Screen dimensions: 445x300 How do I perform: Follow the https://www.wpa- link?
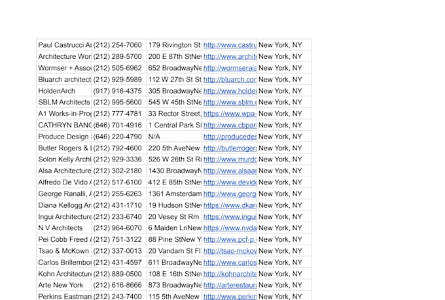tap(230, 114)
